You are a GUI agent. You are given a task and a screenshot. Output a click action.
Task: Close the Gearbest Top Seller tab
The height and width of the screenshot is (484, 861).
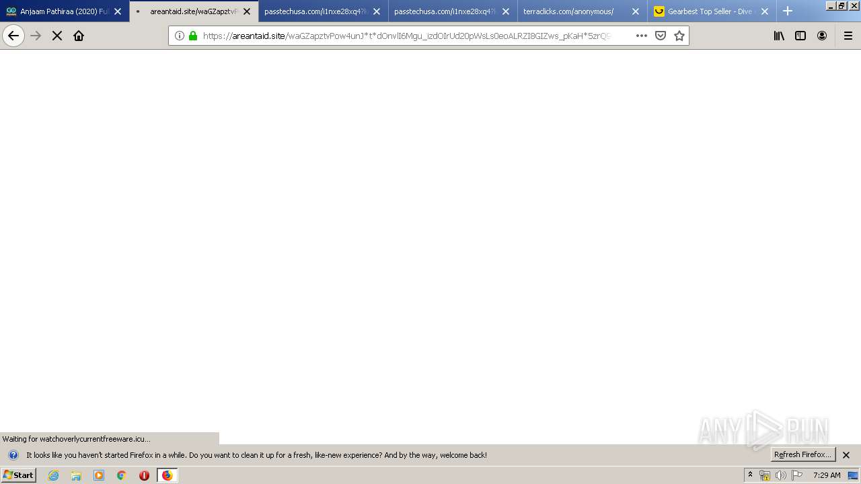(765, 11)
